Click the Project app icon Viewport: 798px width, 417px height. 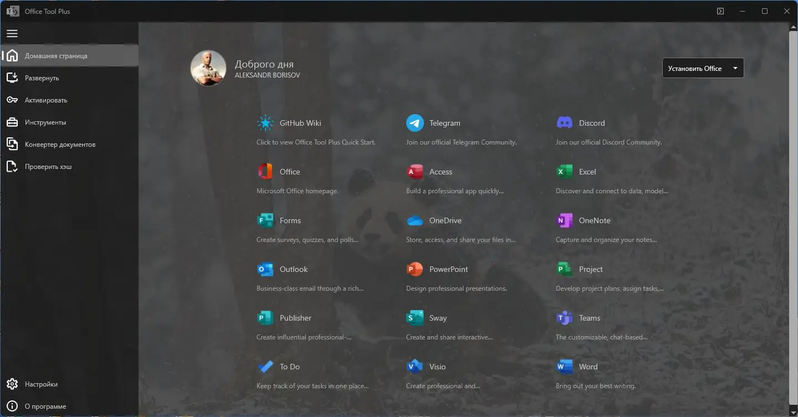(x=565, y=269)
